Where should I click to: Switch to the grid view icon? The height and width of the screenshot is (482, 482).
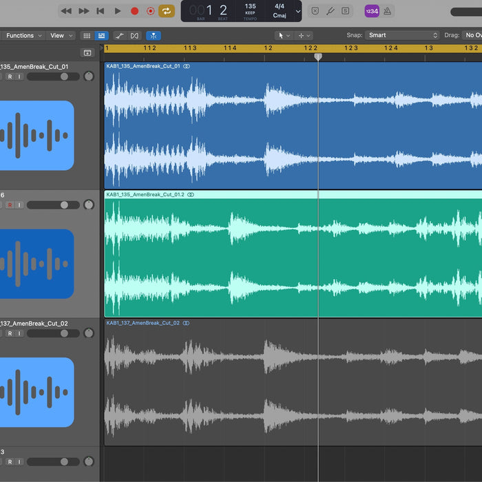click(x=87, y=36)
